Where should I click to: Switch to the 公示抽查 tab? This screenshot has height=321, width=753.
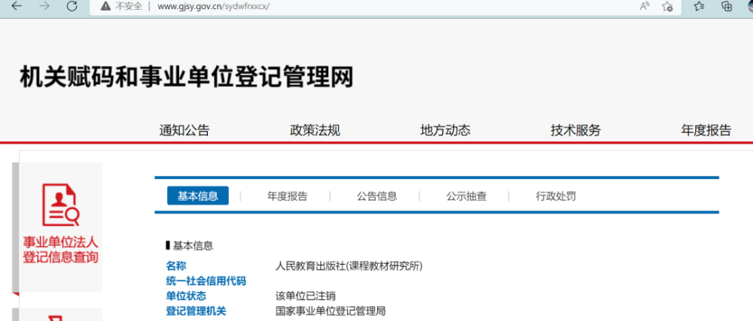point(466,196)
